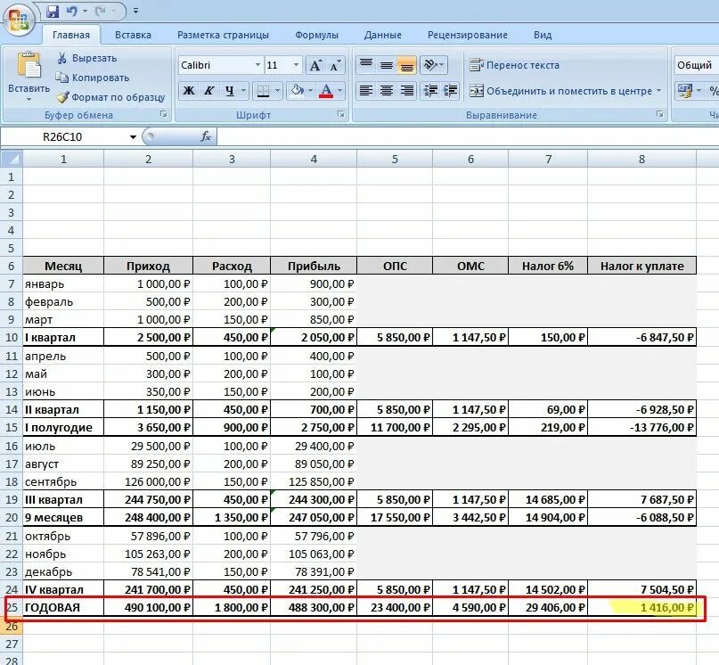Open the Общий number format box

coord(696,65)
